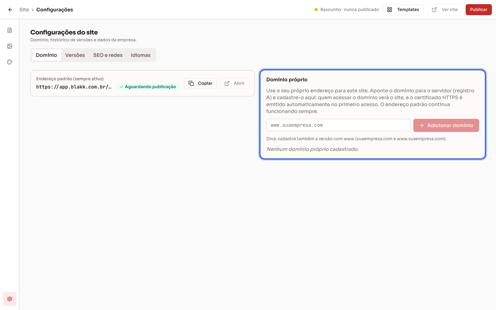Screen dimensions: 496x310
Task: Click the Nenhum domínio próprio cadastrado text
Action: pyautogui.click(x=312, y=149)
